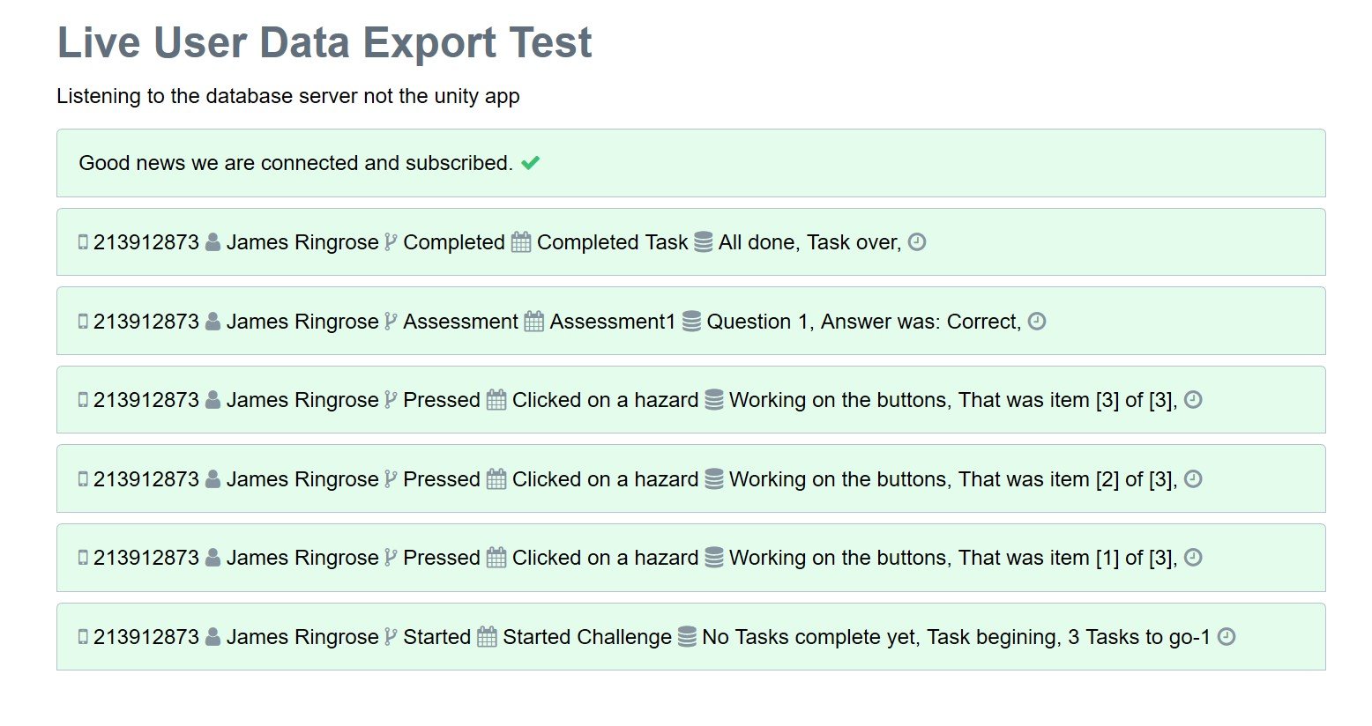Click the user icon in the Completed row

pyautogui.click(x=213, y=242)
